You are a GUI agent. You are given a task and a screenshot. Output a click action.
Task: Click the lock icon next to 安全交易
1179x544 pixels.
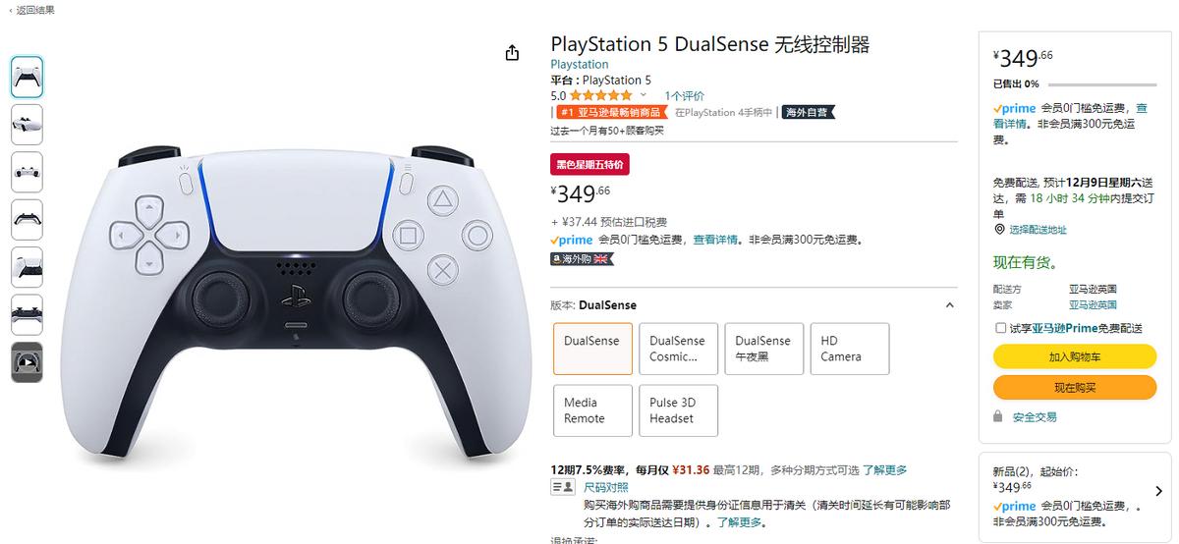[x=999, y=417]
